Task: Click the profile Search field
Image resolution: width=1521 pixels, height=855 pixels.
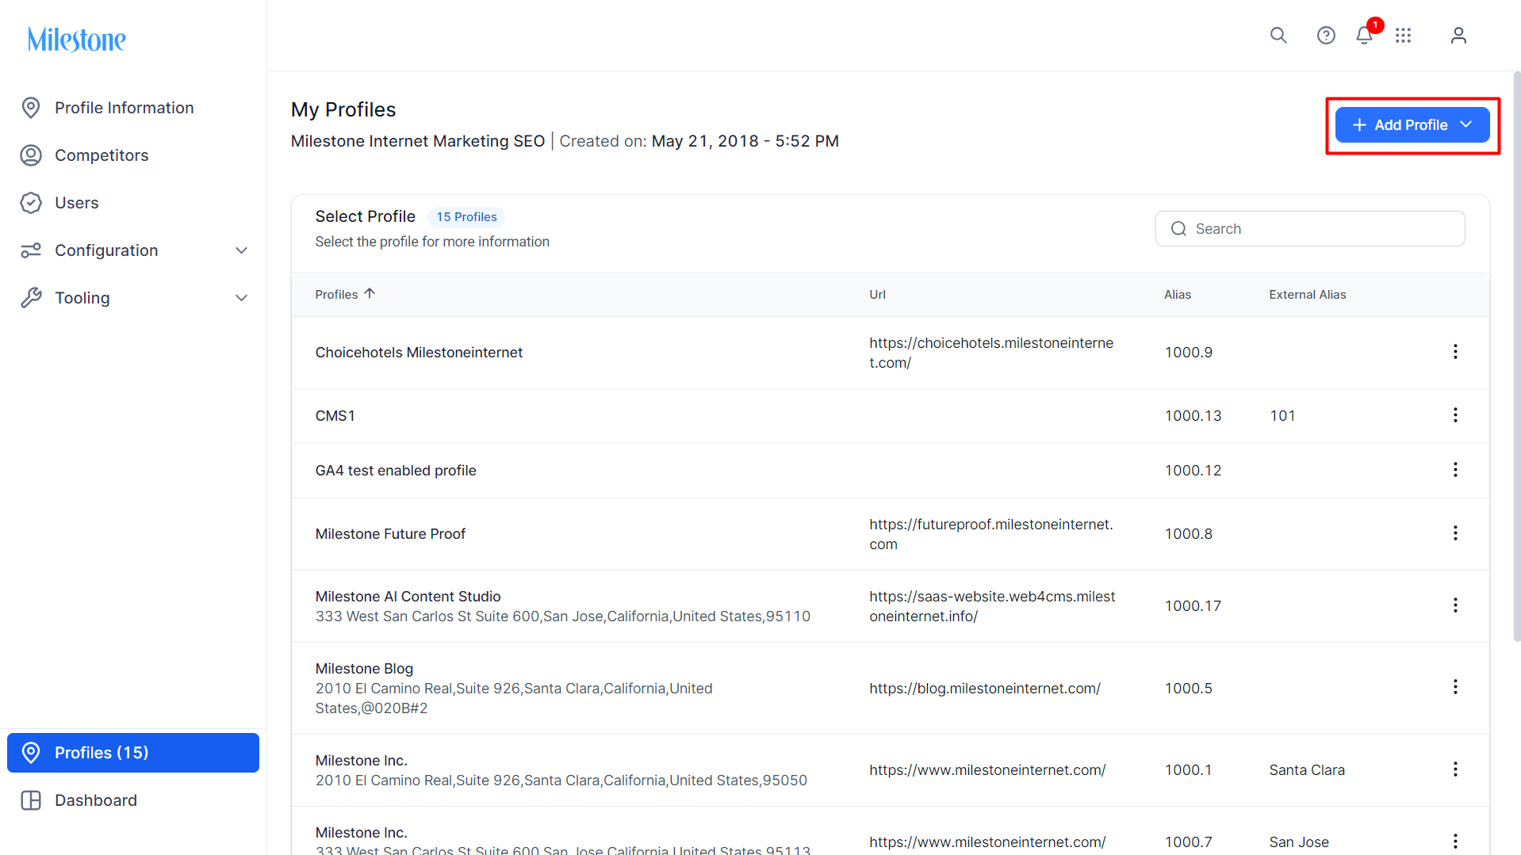Action: (x=1310, y=229)
